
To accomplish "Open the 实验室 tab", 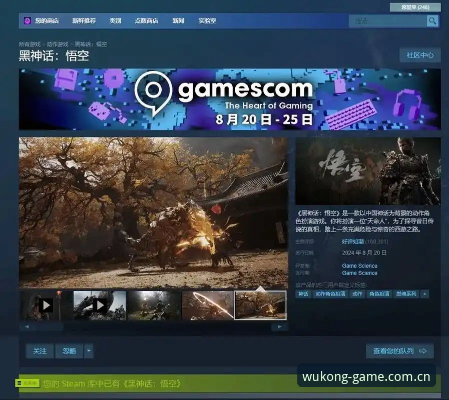I will (x=207, y=20).
